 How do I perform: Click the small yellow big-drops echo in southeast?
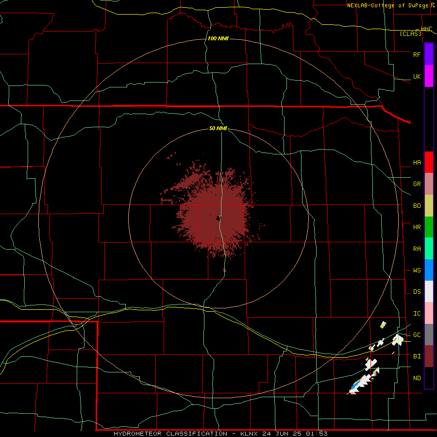point(384,324)
